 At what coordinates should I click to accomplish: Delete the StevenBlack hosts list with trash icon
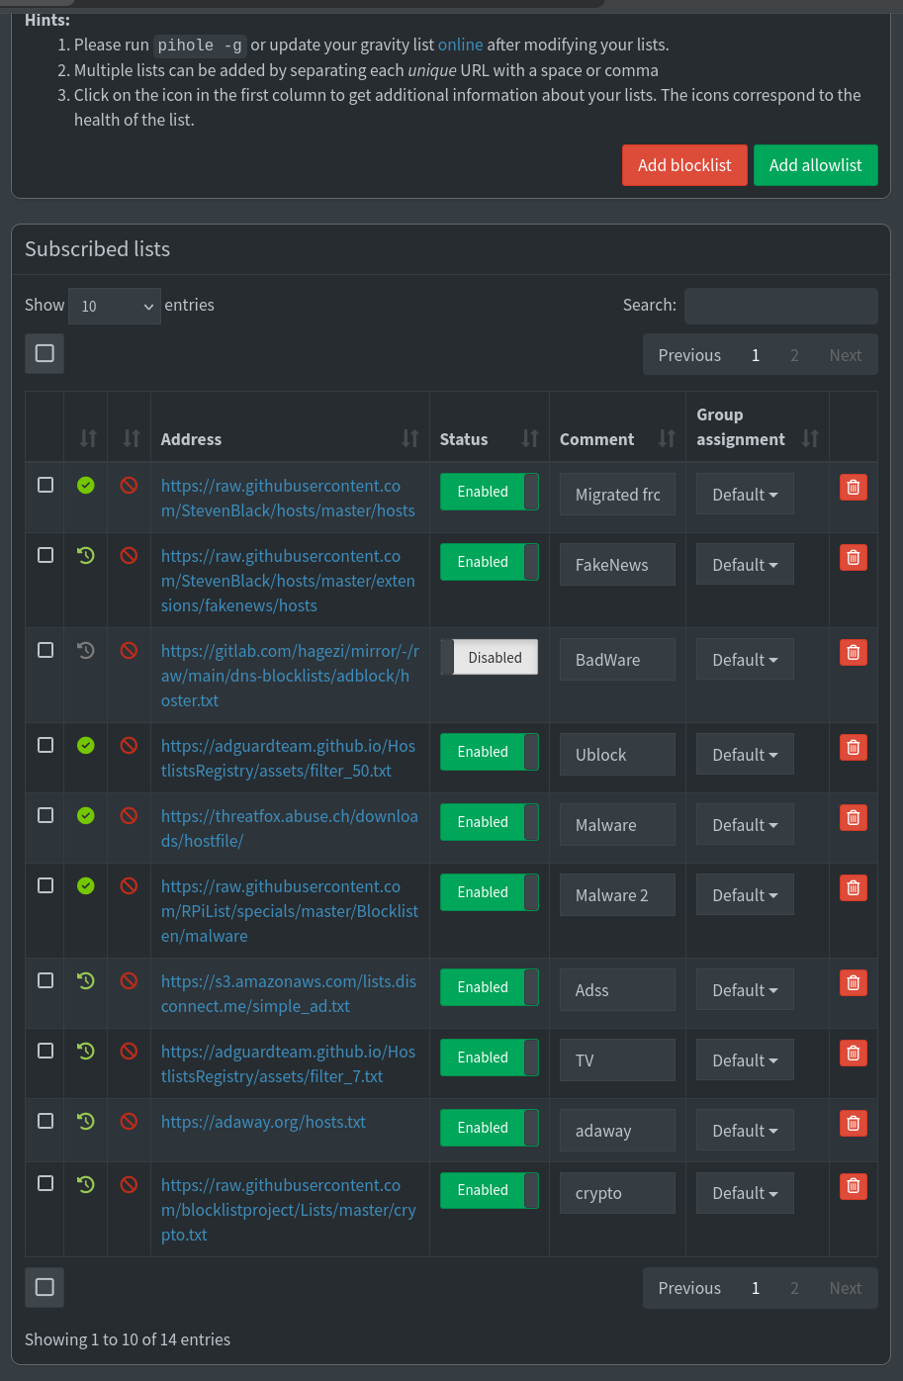(854, 487)
